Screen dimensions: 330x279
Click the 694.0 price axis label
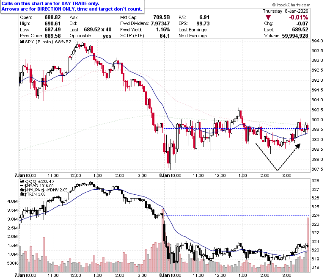pyautogui.click(x=317, y=41)
